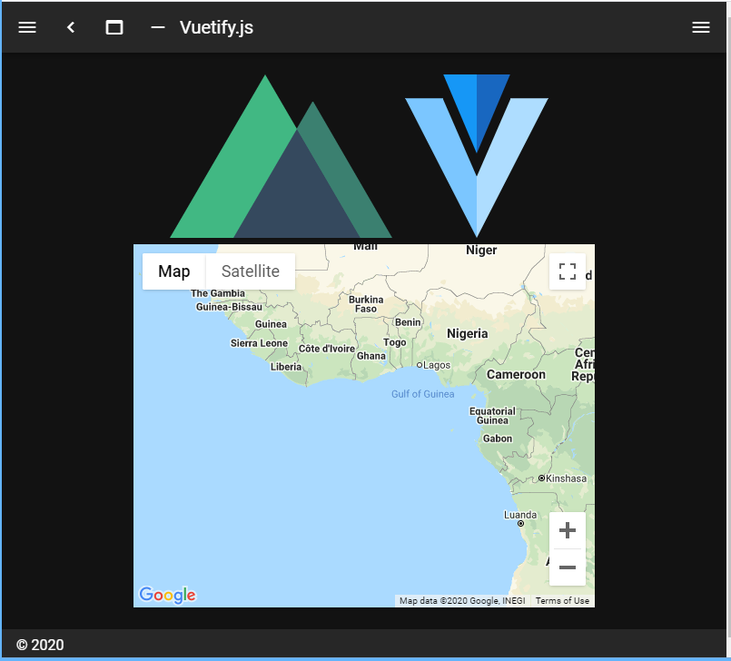This screenshot has height=661, width=731.
Task: Open the right-side hamburger menu
Action: click(x=701, y=27)
